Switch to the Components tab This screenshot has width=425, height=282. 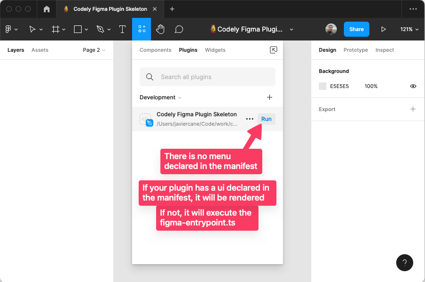point(155,50)
